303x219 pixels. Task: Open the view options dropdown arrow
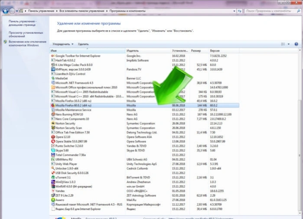pos(289,44)
